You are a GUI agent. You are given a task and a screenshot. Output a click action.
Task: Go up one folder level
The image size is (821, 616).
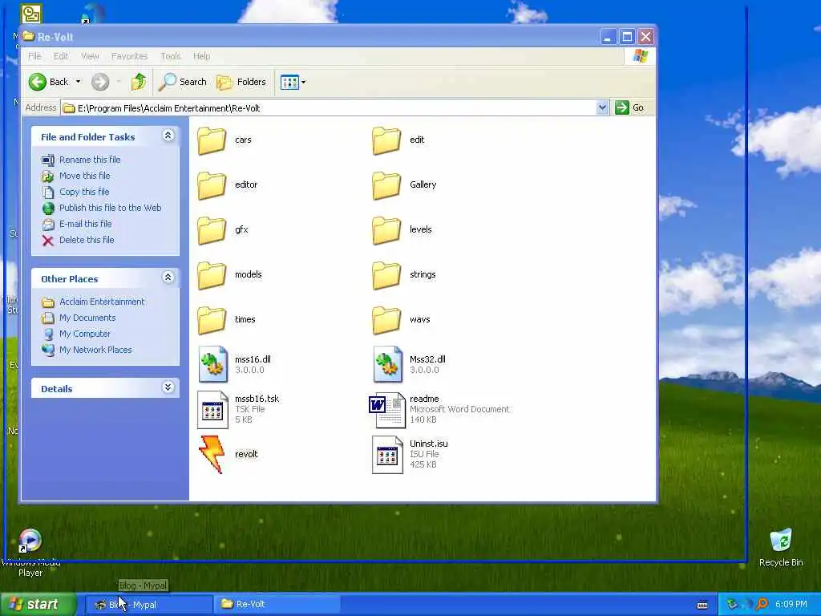pos(139,82)
